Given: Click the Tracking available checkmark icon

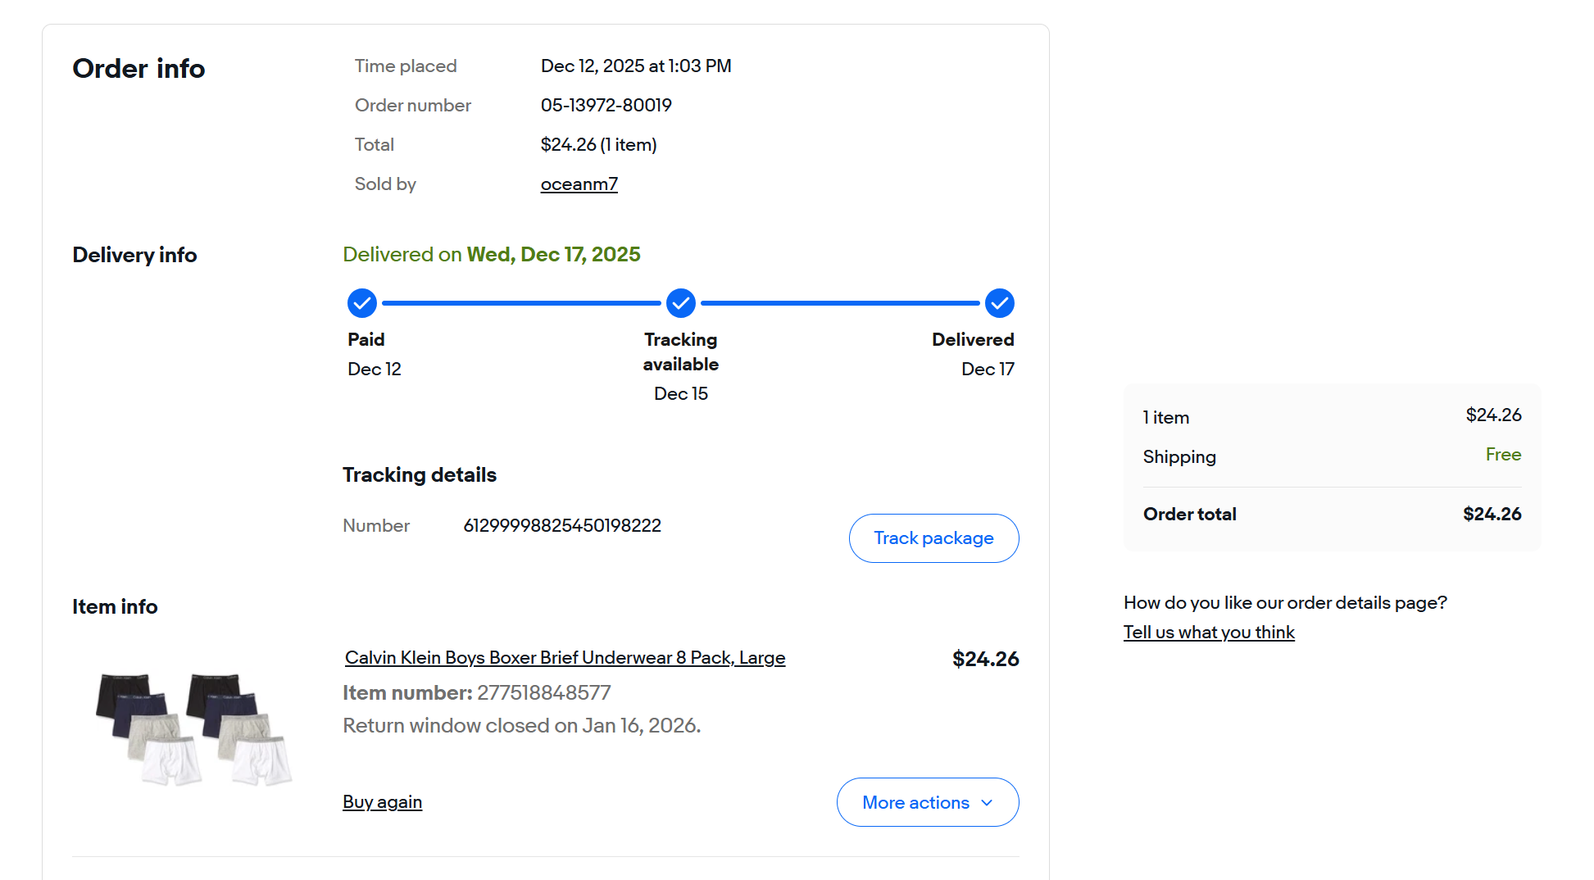Looking at the screenshot, I should tap(680, 303).
